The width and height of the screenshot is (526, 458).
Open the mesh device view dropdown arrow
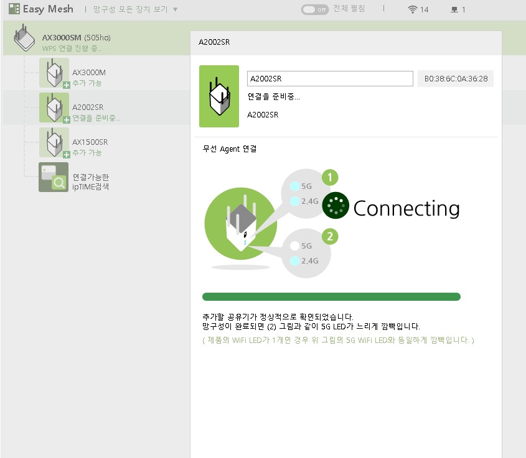175,9
